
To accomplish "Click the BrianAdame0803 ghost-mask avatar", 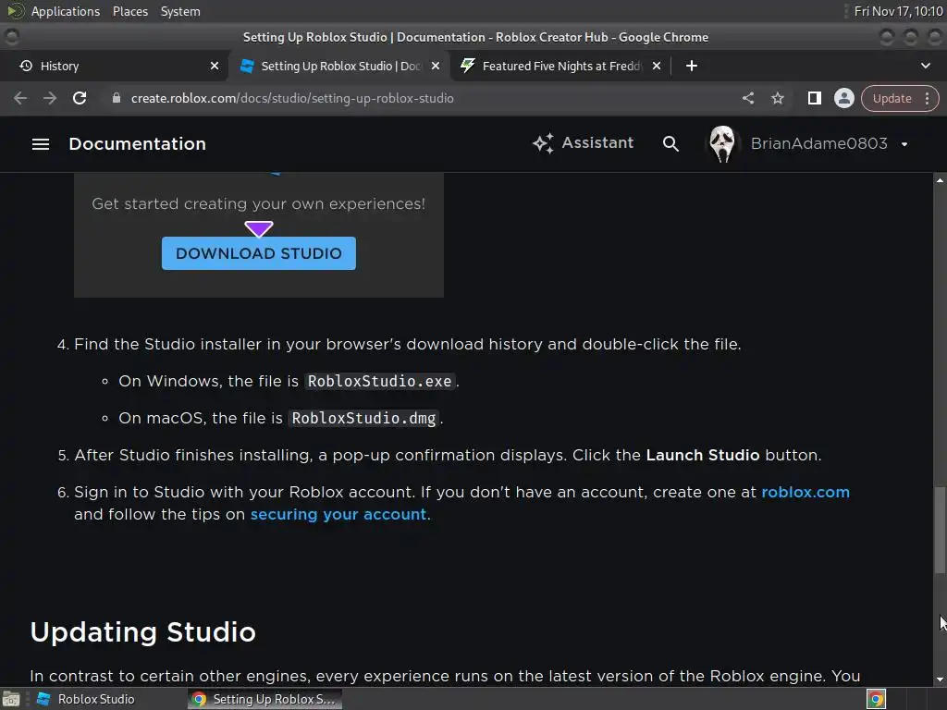I will [x=721, y=143].
